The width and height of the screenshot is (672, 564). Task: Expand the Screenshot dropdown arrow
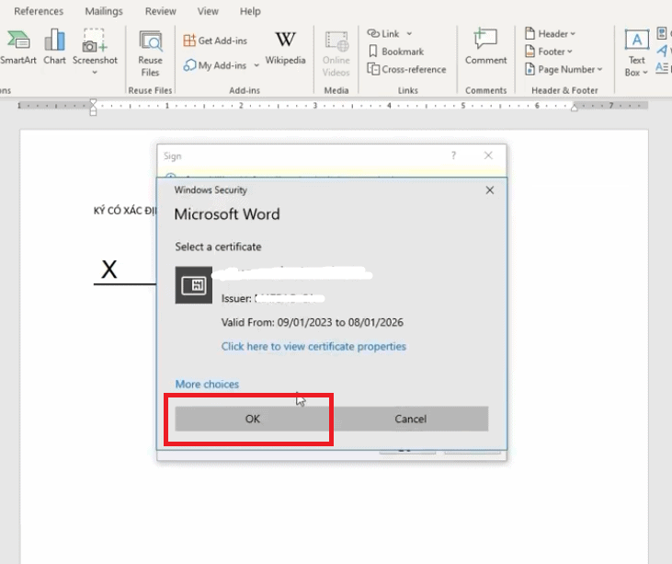(x=95, y=72)
